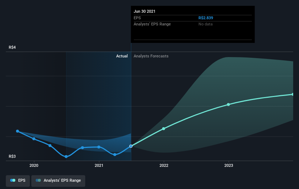Image resolution: width=299 pixels, height=189 pixels.
Task: Click the 'Jun 30 2021' tooltip date
Action: point(144,11)
